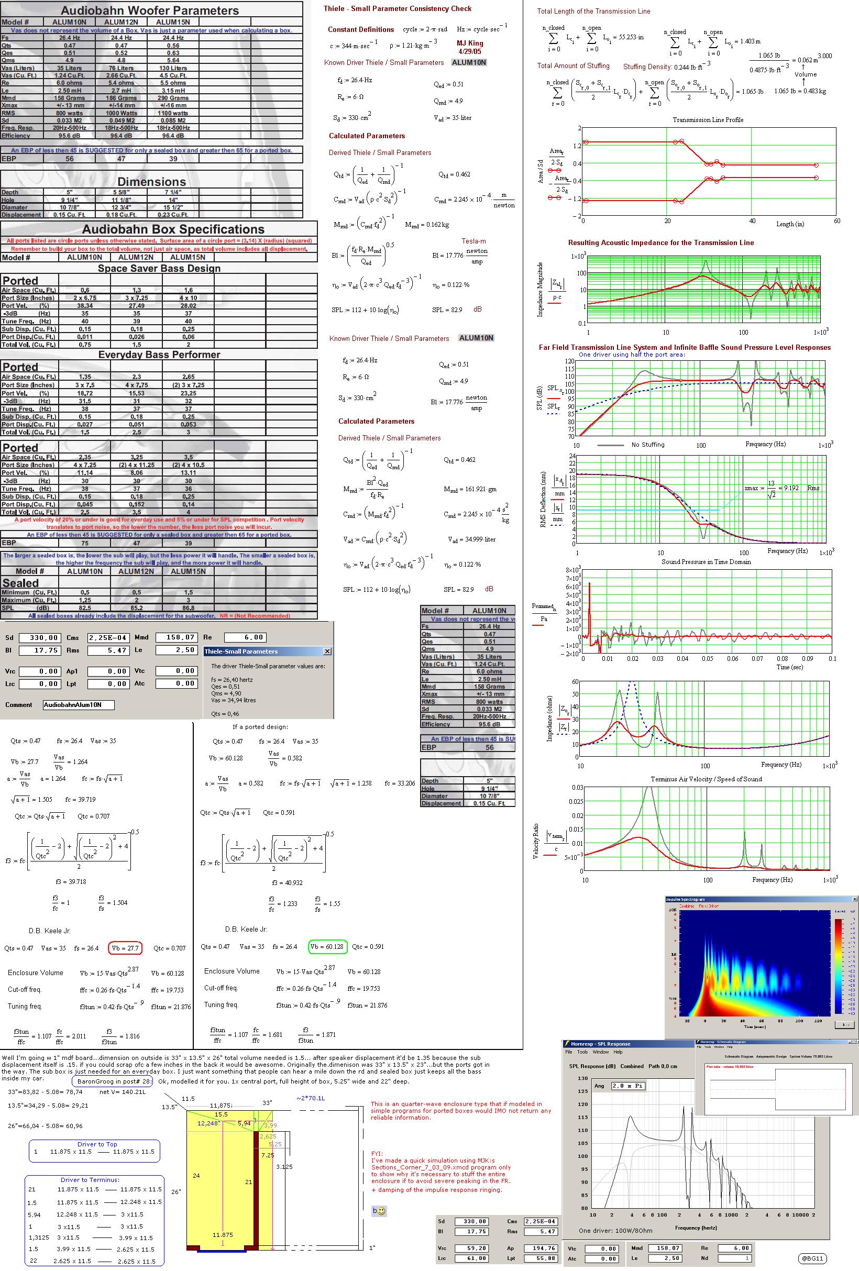This screenshot has width=859, height=1271.
Task: Click the Driver to Top box heading
Action: click(97, 1144)
